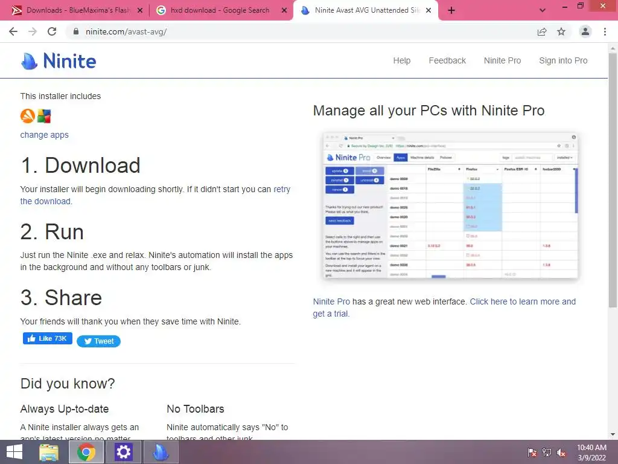Open File Explorer from taskbar
The height and width of the screenshot is (464, 618).
point(49,452)
